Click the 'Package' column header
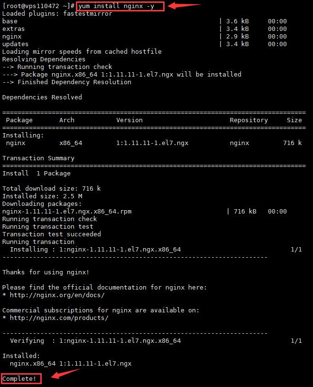The width and height of the screenshot is (313, 387). click(19, 120)
